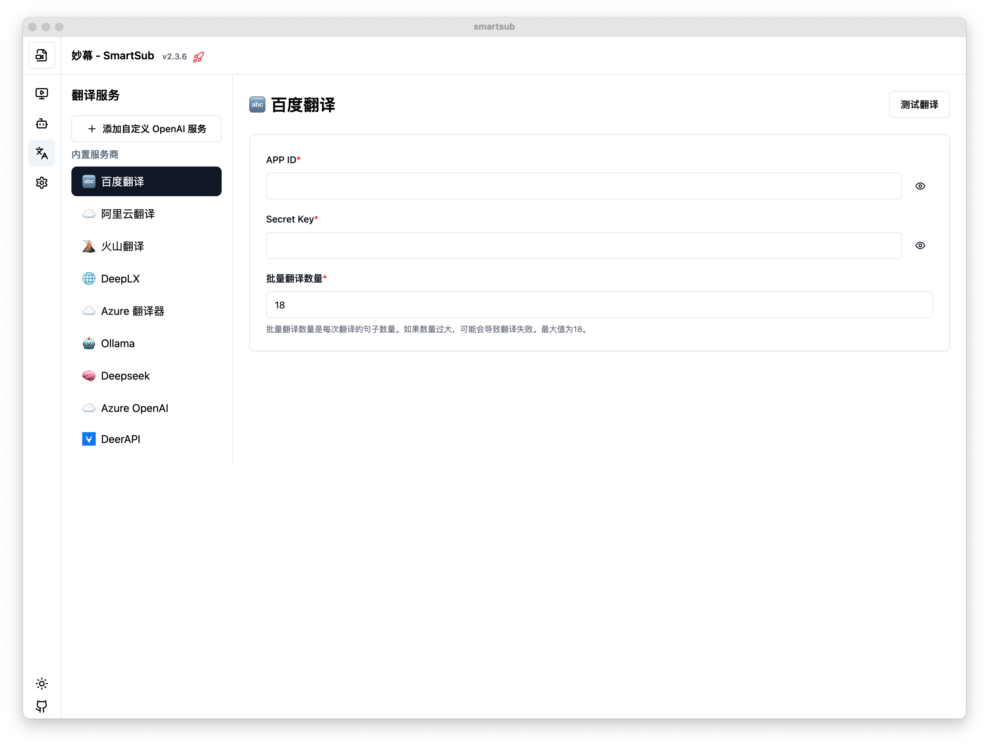This screenshot has height=747, width=989.
Task: Click the 内置服务商 section label
Action: (95, 155)
